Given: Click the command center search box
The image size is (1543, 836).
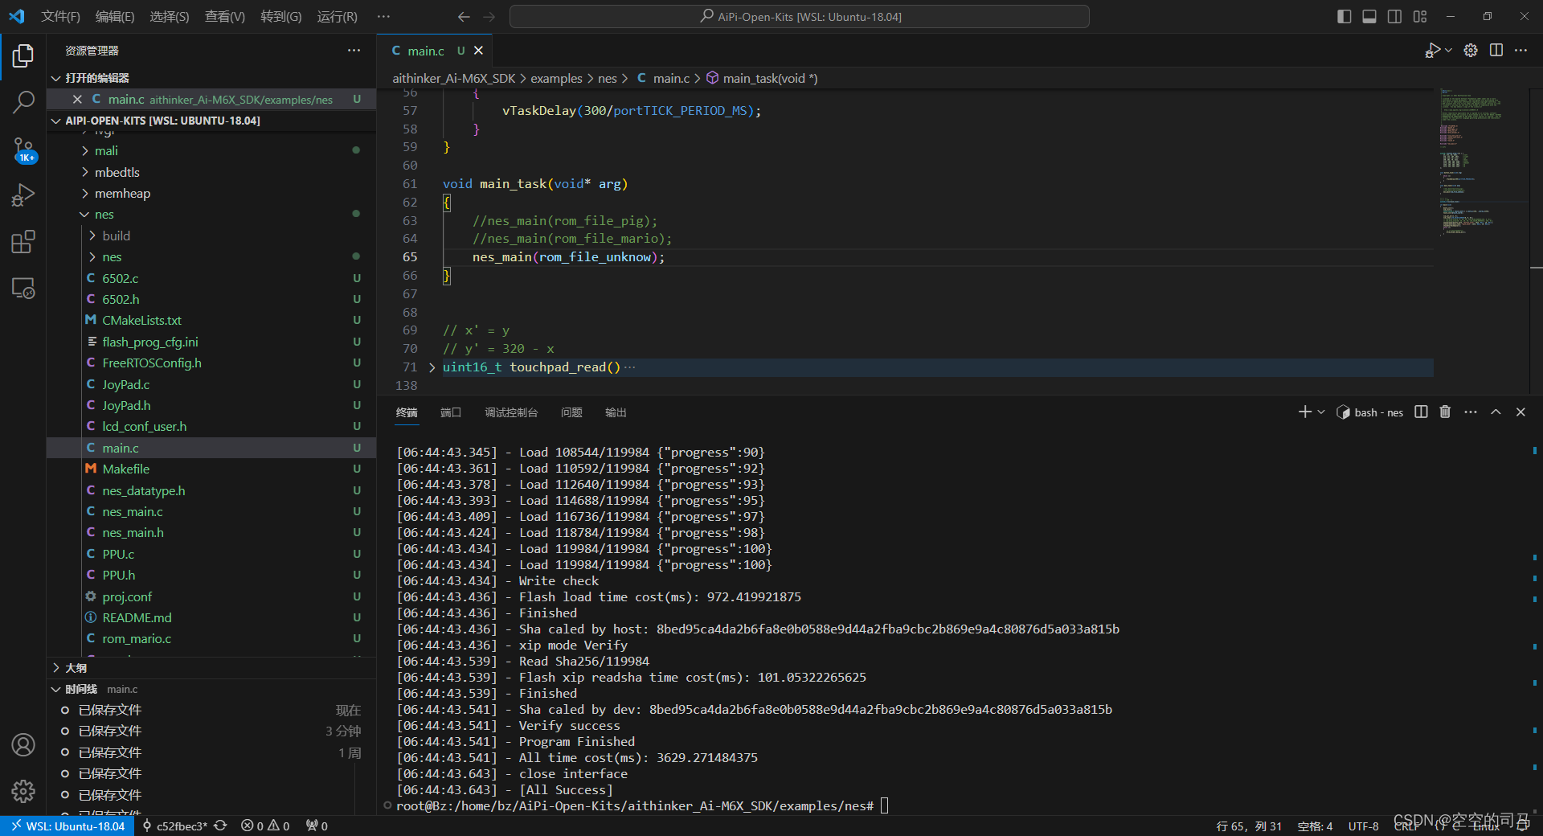Looking at the screenshot, I should [x=800, y=17].
